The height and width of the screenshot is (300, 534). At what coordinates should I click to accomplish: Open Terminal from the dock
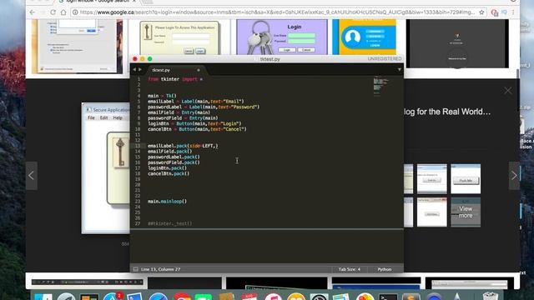(x=388, y=297)
